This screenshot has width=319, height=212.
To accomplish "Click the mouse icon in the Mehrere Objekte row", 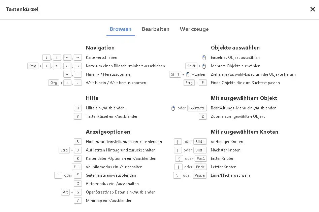I will pos(204,66).
